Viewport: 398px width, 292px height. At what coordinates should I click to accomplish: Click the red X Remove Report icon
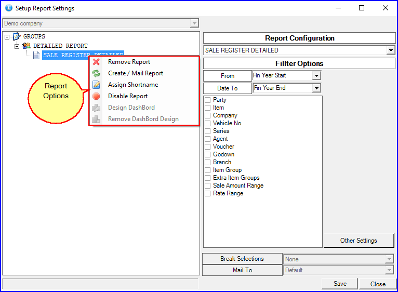96,62
